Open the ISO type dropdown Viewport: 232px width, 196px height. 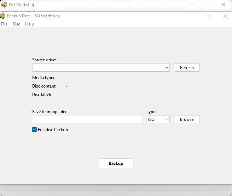point(158,119)
